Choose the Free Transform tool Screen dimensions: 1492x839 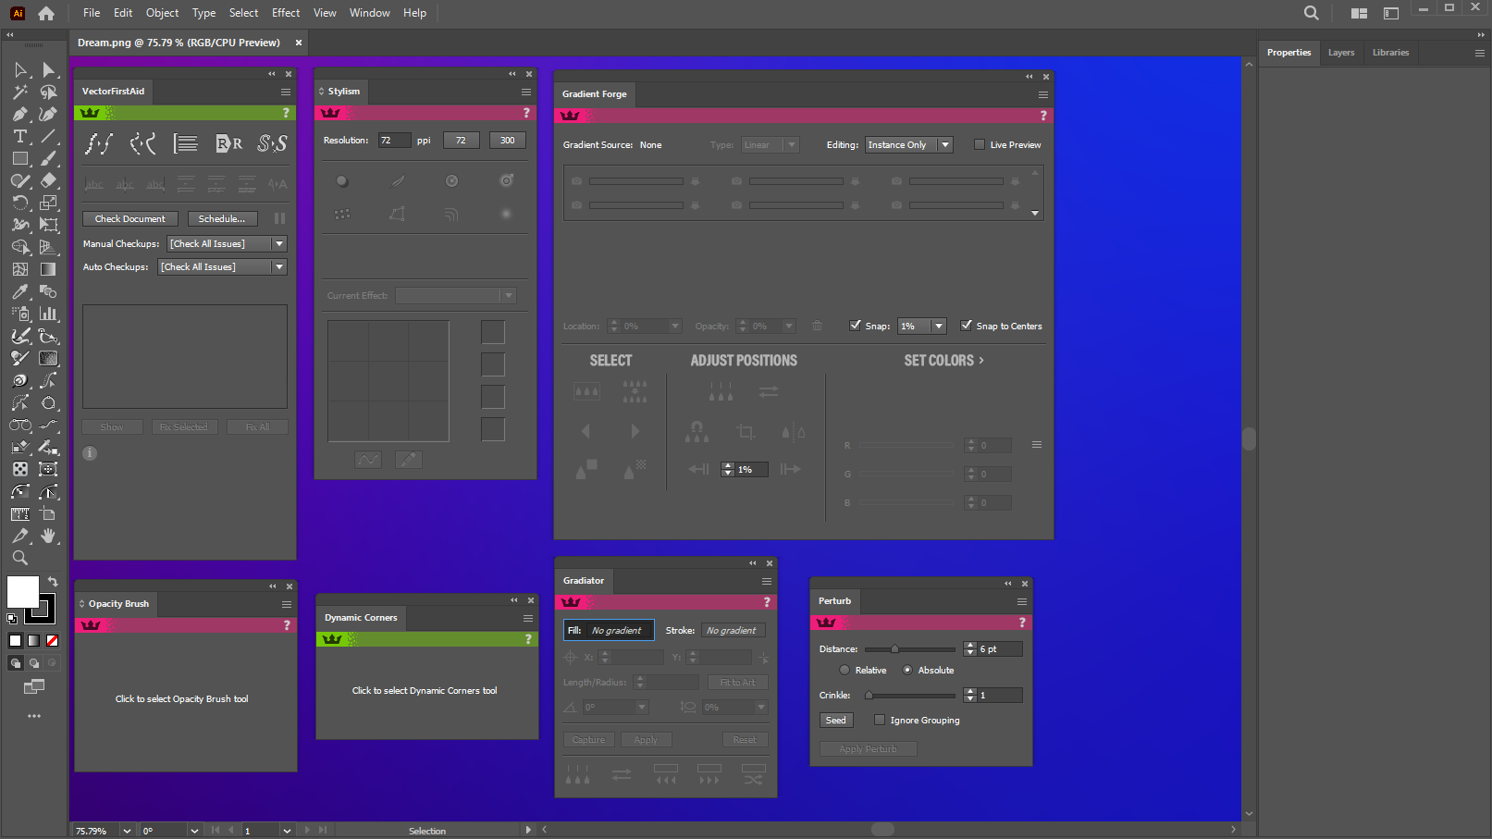[49, 226]
